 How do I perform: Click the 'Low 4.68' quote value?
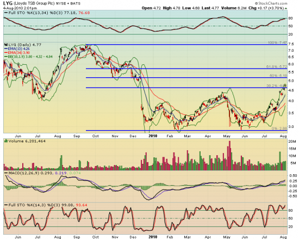[191, 8]
